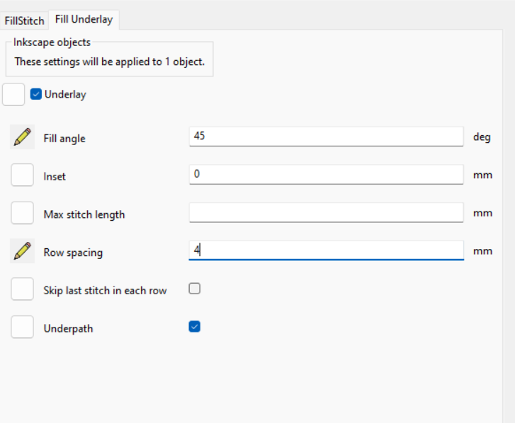The height and width of the screenshot is (423, 515).
Task: Enable Skip last stitch in each row
Action: coord(194,289)
